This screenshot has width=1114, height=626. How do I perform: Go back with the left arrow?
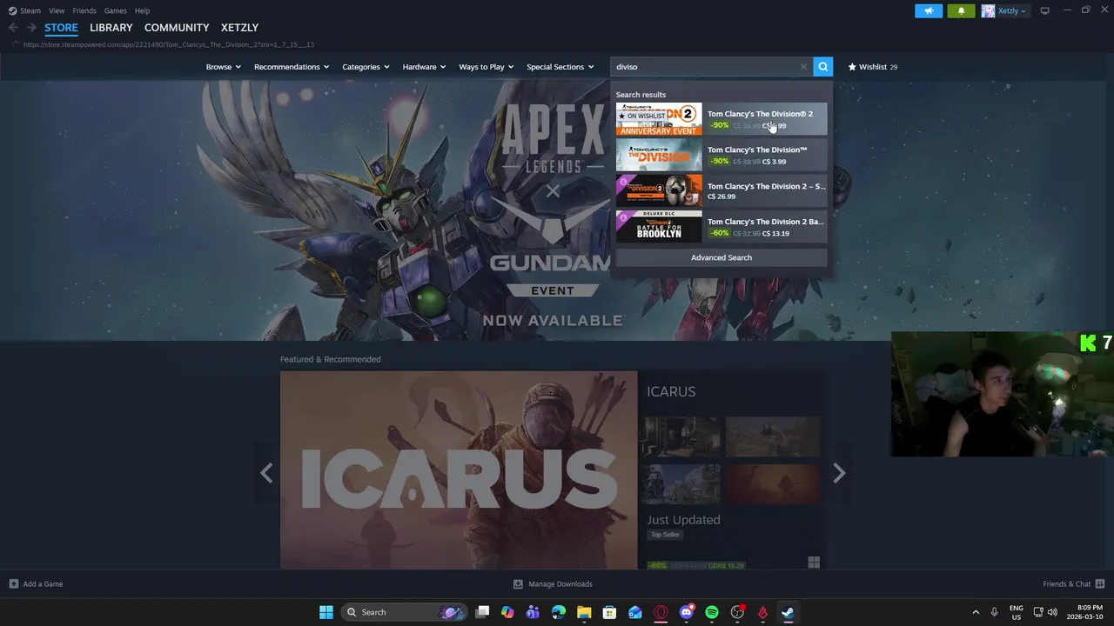[13, 28]
